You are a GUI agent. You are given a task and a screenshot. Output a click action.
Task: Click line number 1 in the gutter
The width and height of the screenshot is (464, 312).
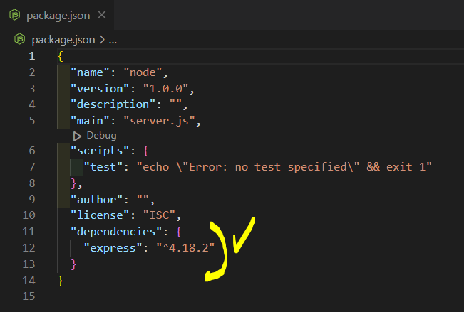click(x=32, y=56)
